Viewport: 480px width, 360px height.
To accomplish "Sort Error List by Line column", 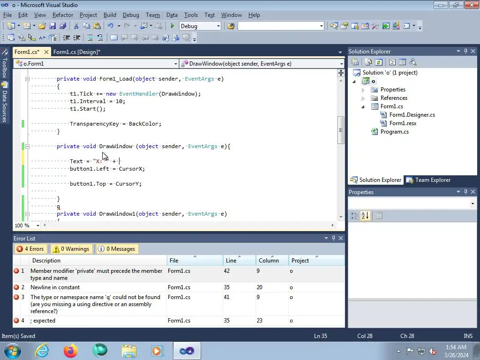I will (239, 261).
